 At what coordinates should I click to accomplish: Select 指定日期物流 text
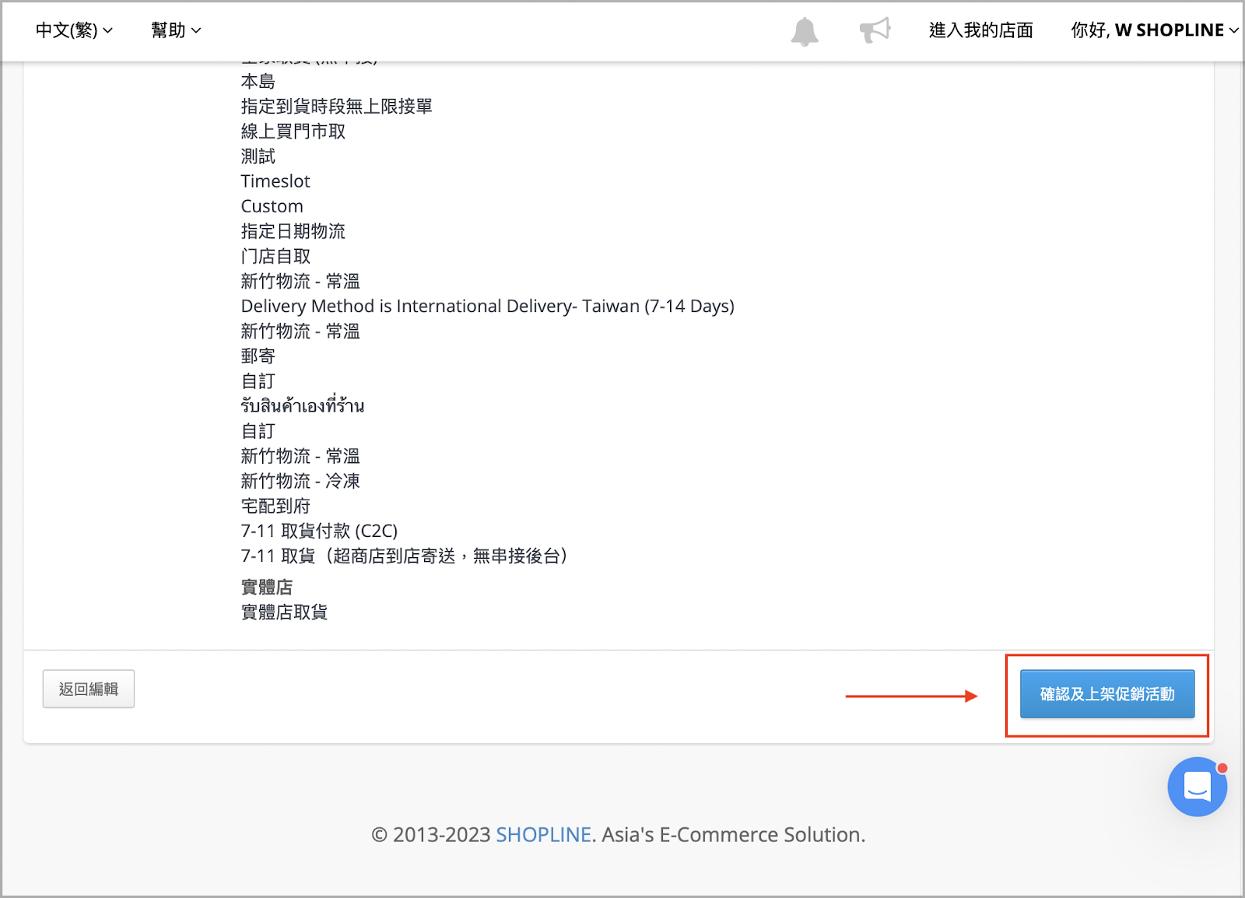coord(293,231)
